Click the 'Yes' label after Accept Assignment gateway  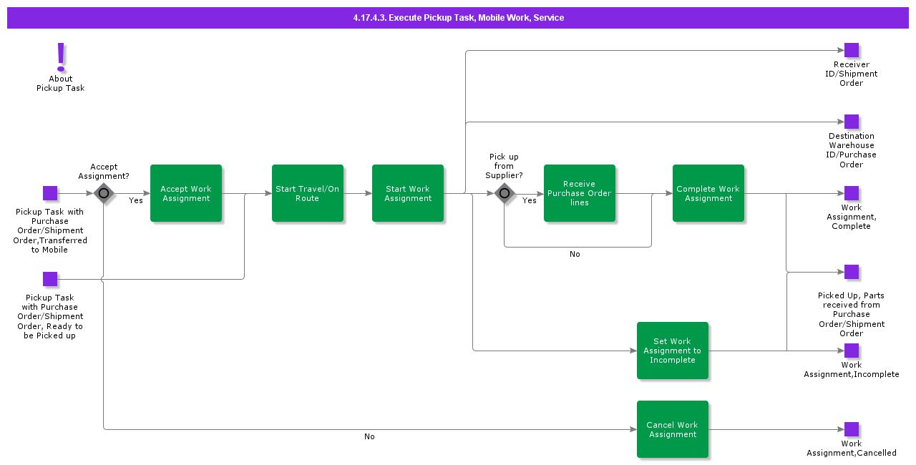136,200
